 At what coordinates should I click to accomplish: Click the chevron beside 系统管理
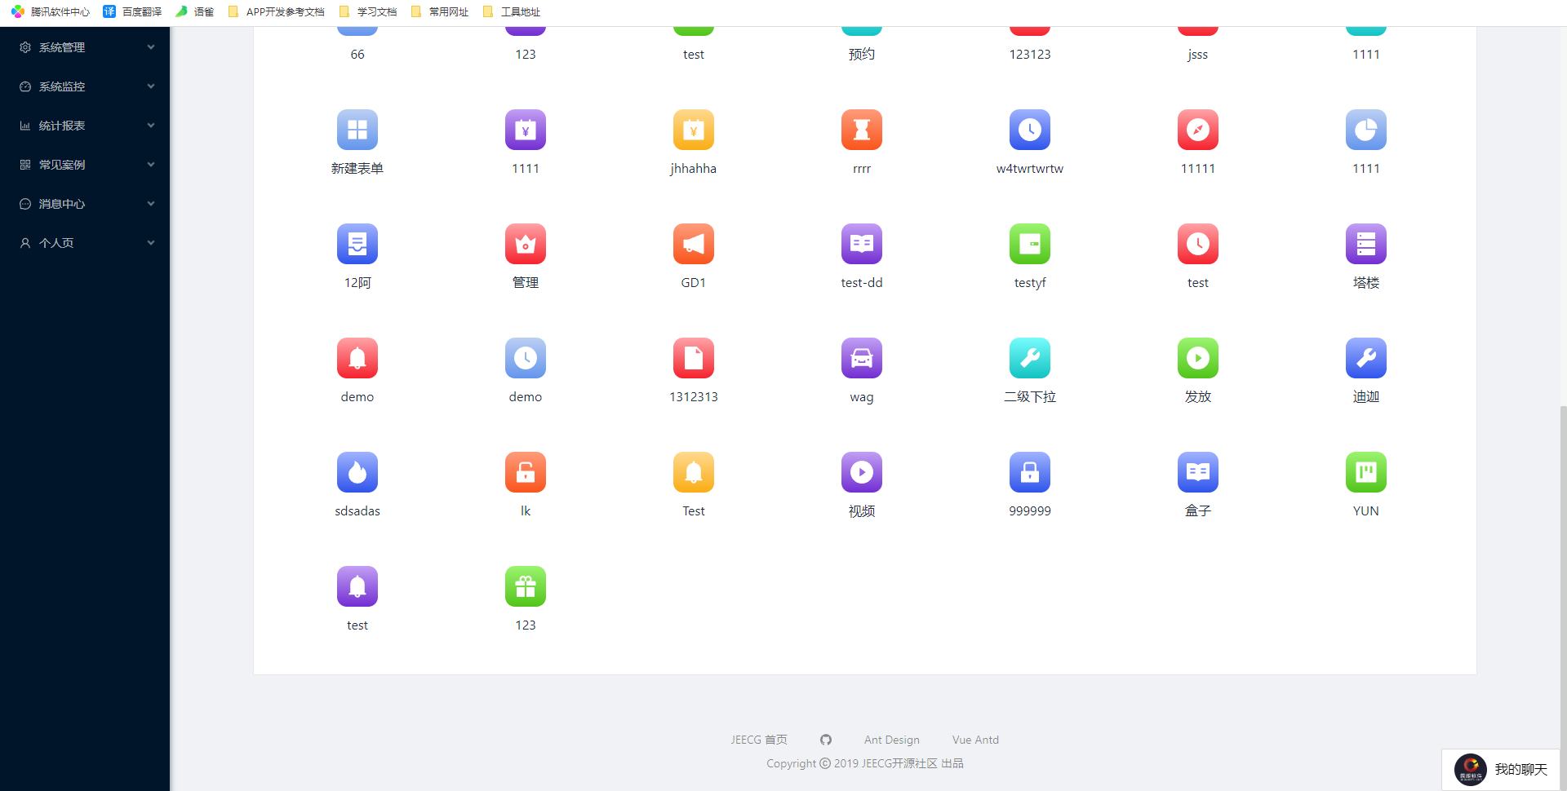pos(151,47)
